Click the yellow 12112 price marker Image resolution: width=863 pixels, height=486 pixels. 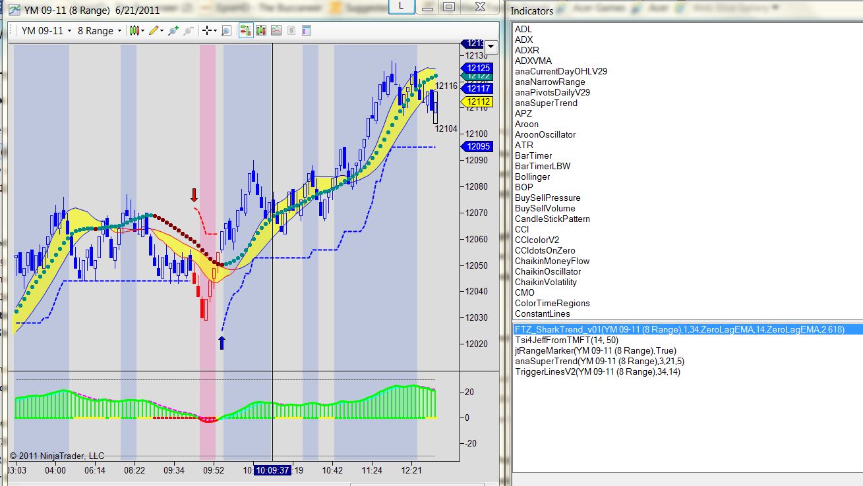pos(478,101)
